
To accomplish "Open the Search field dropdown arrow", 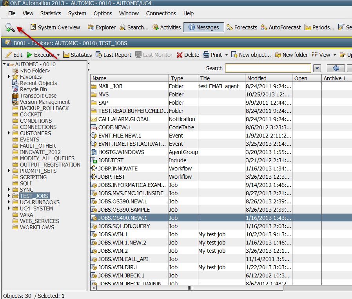I will pos(317,68).
